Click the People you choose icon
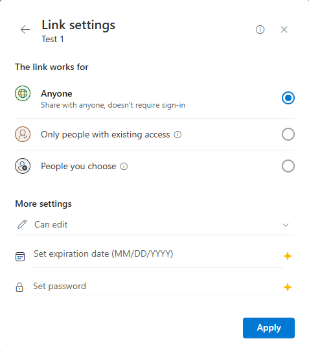This screenshot has height=352, width=309. (23, 166)
